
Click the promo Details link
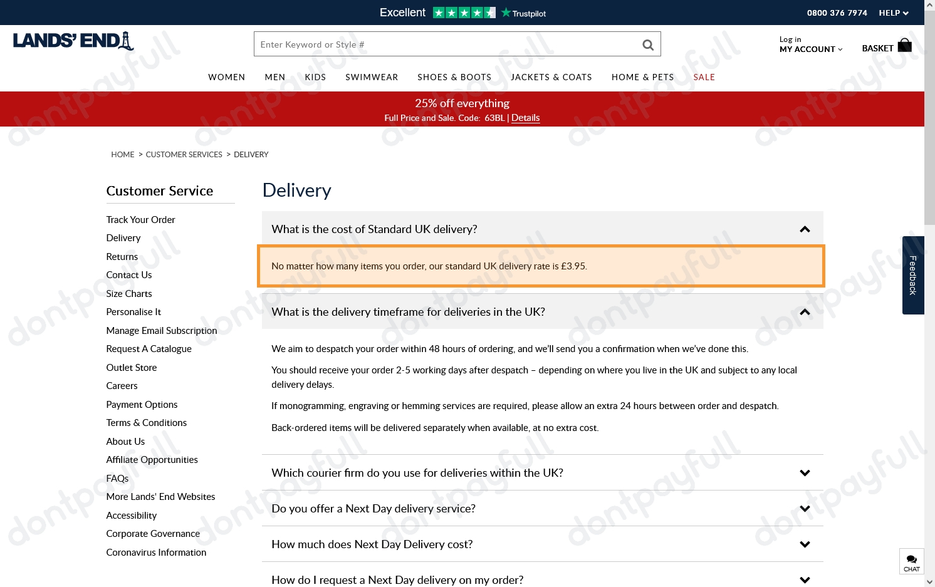click(525, 118)
